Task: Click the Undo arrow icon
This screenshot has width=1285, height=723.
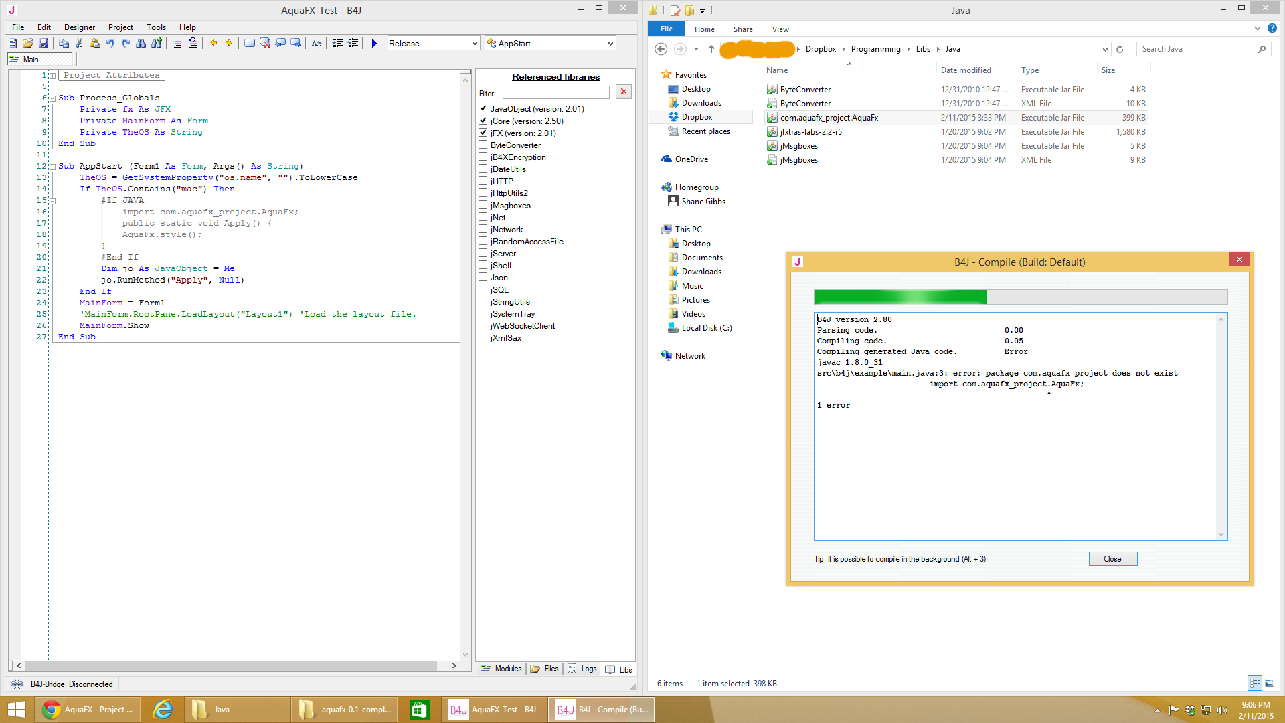Action: [110, 44]
